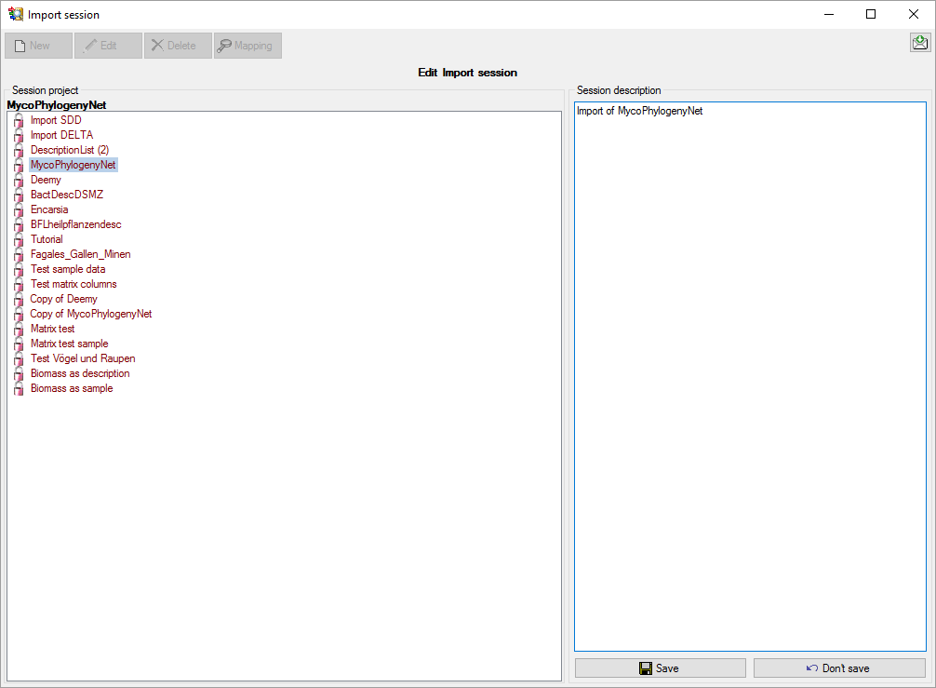This screenshot has width=936, height=688.
Task: Click the New session toolbar button
Action: tap(39, 46)
